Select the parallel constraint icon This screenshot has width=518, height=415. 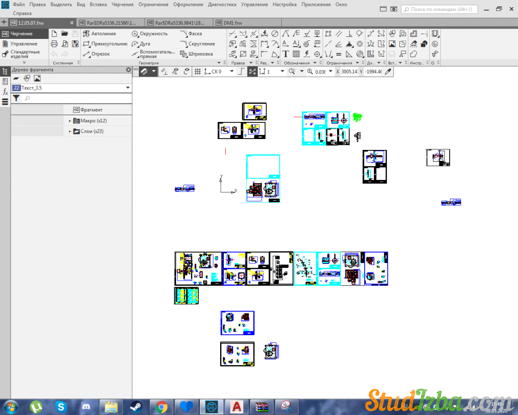(339, 33)
